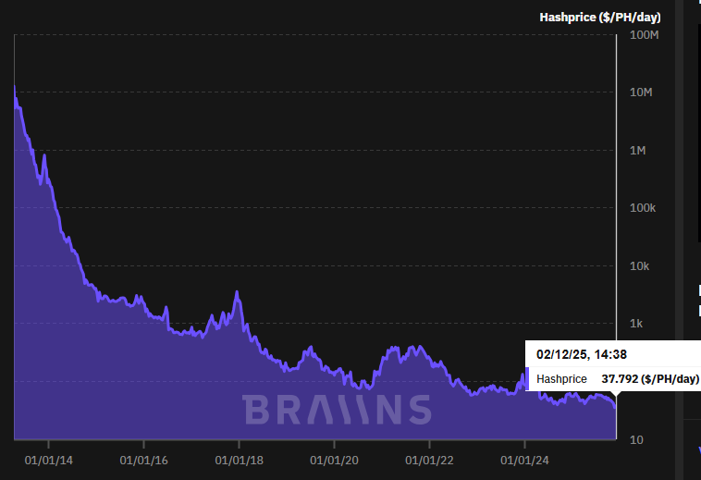Click the 01/01/20 x-axis label

coord(333,459)
